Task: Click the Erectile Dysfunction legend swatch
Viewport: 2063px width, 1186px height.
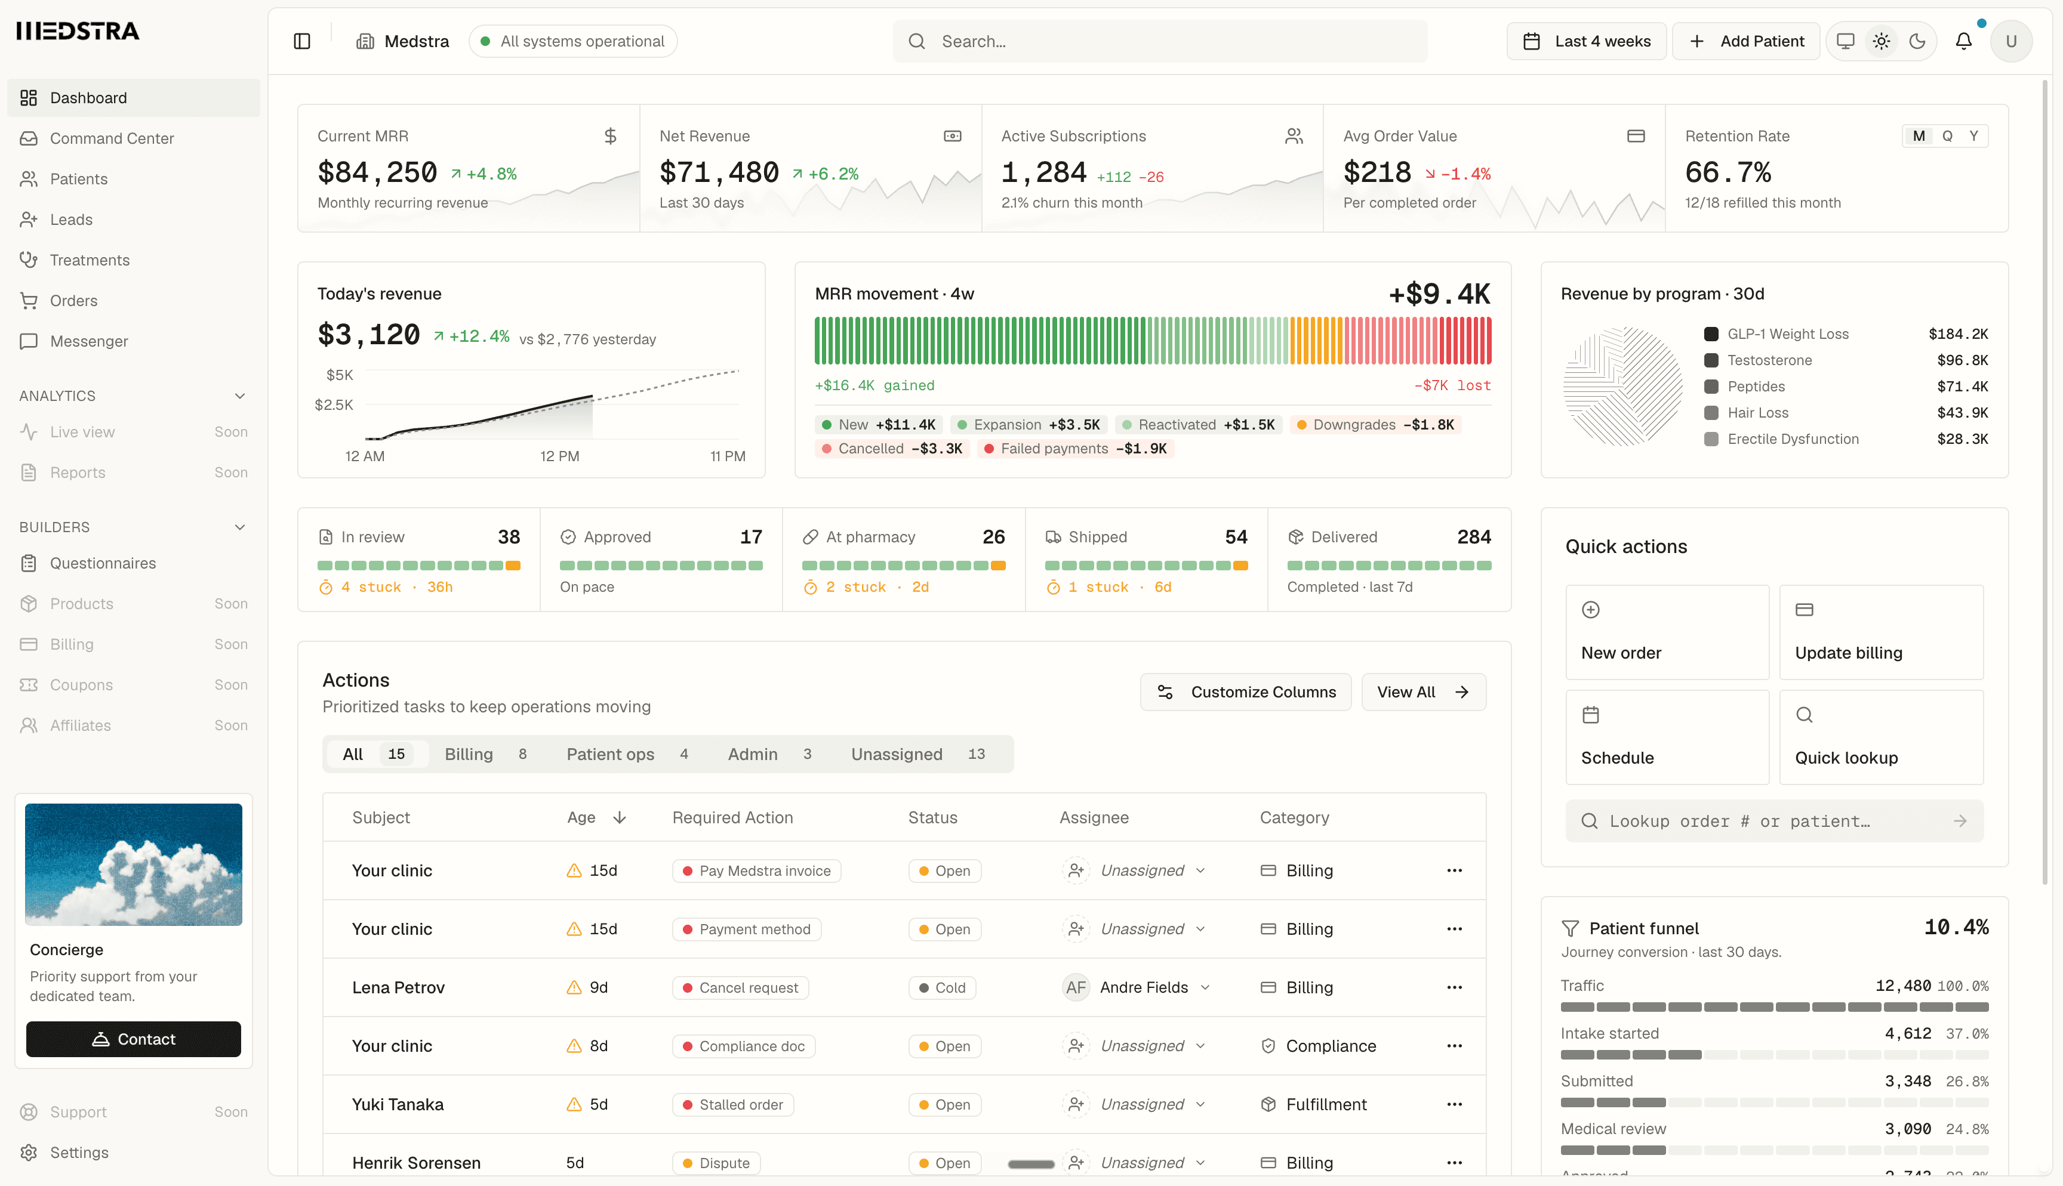Action: pos(1711,439)
